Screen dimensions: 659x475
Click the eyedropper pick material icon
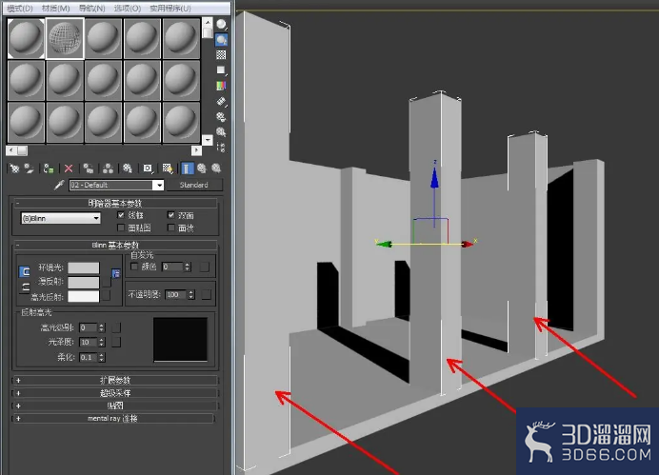pos(59,185)
